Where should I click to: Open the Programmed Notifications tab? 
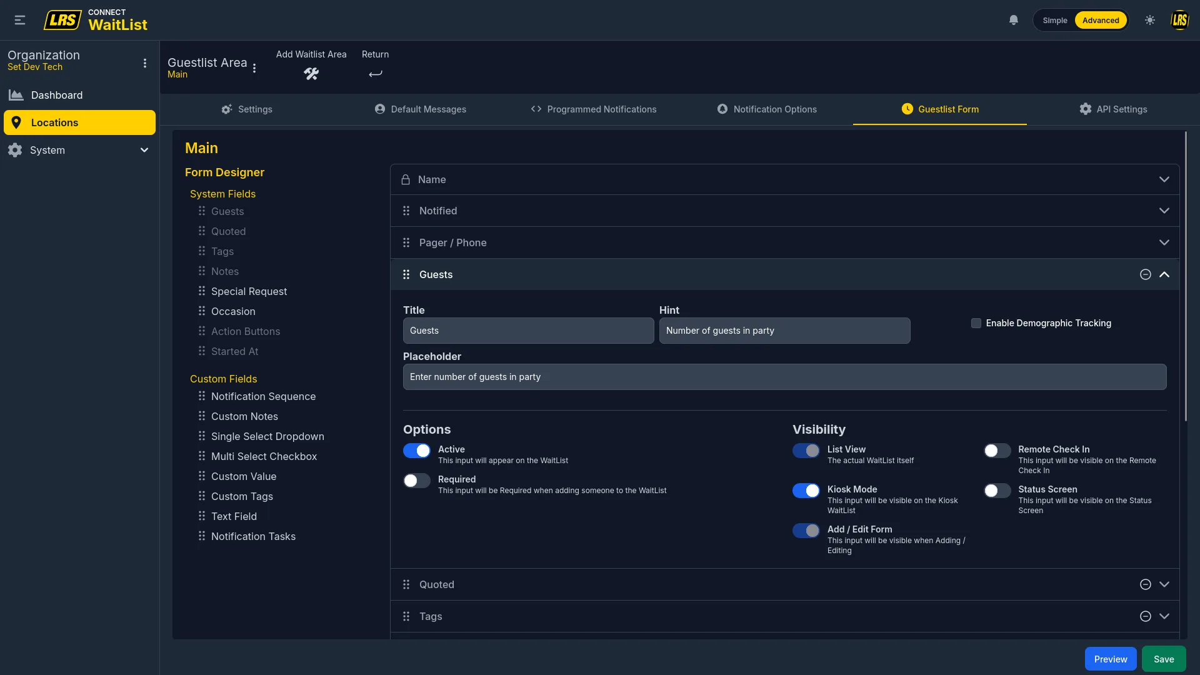click(x=594, y=109)
